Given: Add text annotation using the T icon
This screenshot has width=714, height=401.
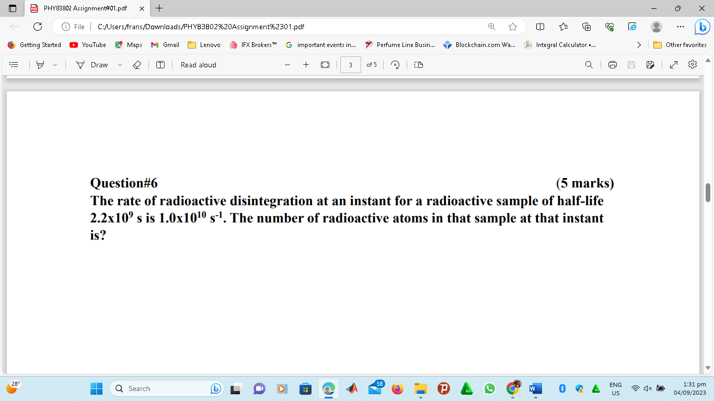Looking at the screenshot, I should coord(160,64).
